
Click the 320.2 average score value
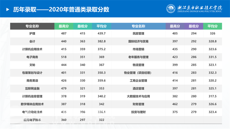[212, 81]
